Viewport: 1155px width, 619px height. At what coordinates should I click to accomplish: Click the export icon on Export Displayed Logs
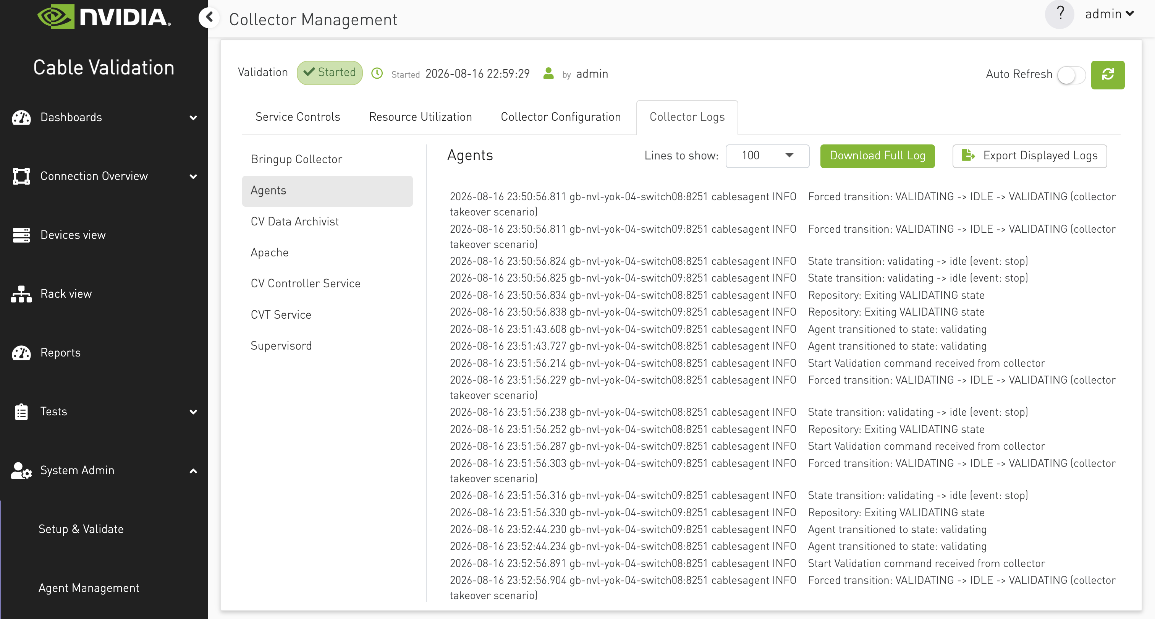pos(969,155)
